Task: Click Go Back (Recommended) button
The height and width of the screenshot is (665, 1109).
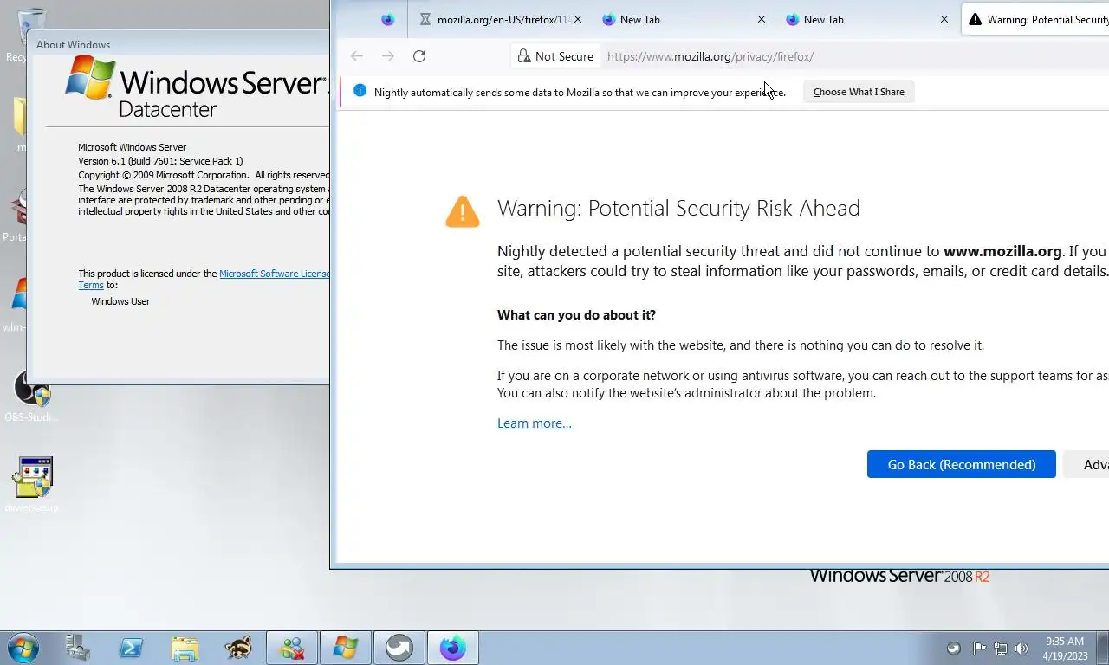Action: coord(962,464)
